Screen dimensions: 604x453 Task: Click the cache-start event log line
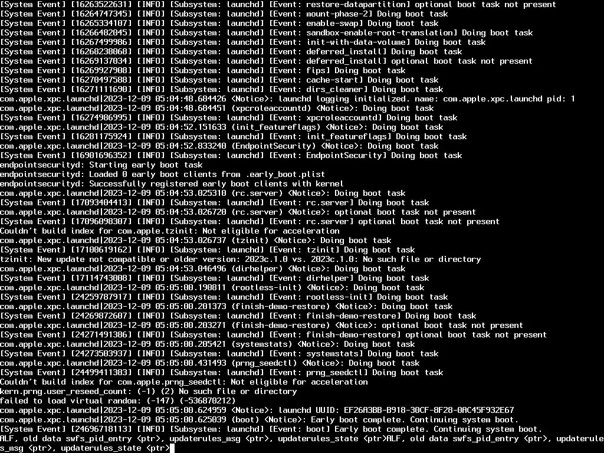[x=219, y=80]
